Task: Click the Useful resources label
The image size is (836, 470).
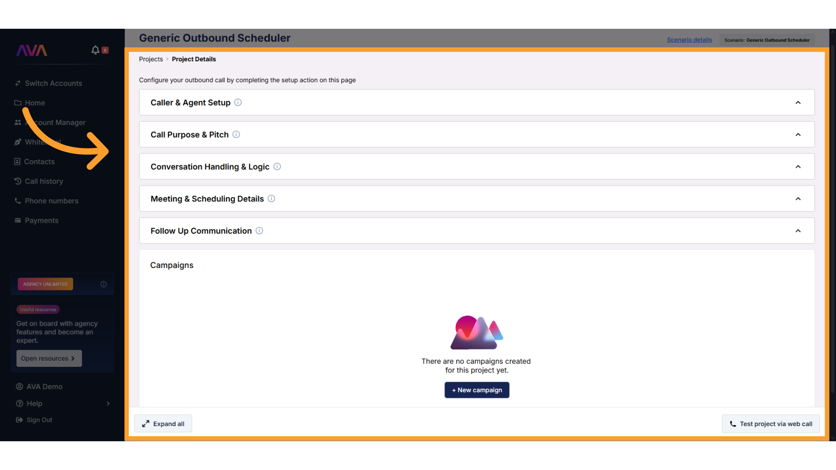Action: click(38, 309)
